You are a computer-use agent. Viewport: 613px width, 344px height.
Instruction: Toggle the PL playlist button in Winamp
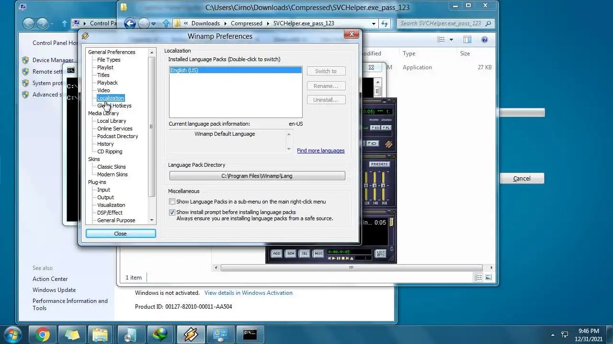pos(386,128)
